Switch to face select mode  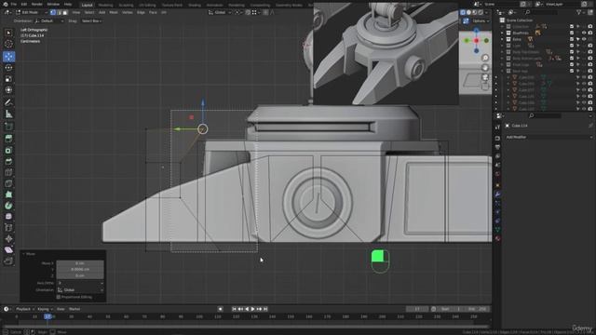(x=65, y=12)
